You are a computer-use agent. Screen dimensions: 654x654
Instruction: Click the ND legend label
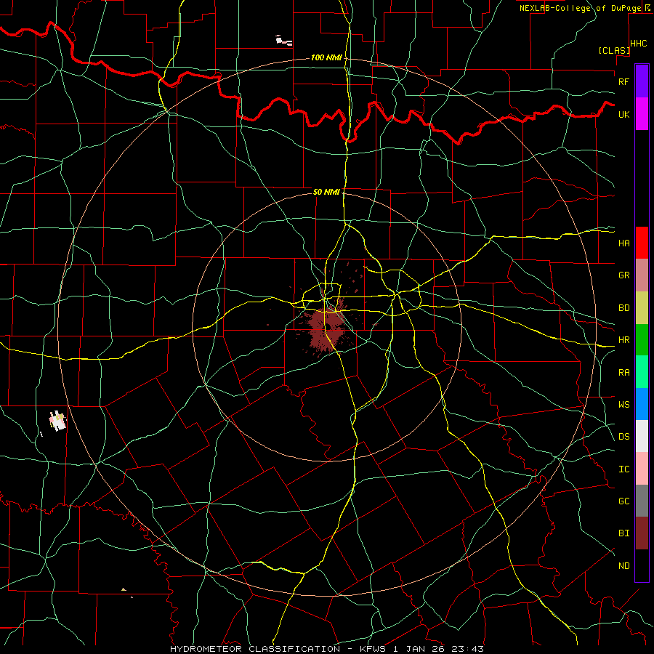pos(624,566)
